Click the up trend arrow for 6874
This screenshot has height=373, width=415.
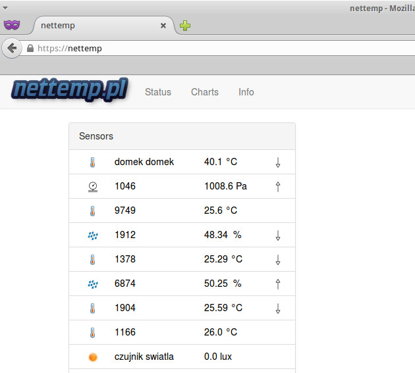(278, 284)
